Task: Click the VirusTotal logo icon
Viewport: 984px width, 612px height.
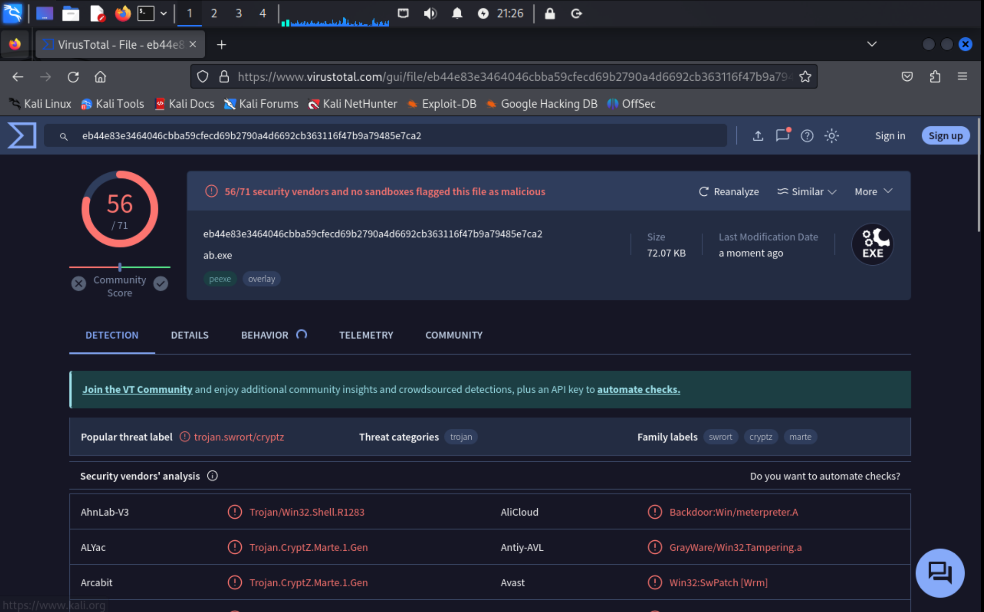Action: (22, 135)
